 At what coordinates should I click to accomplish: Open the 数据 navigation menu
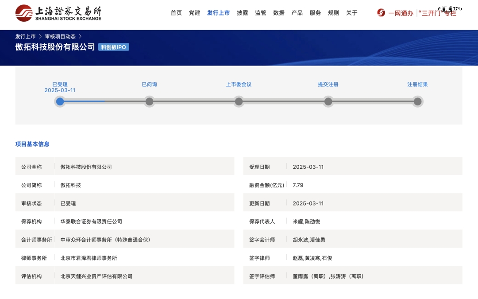coord(279,13)
